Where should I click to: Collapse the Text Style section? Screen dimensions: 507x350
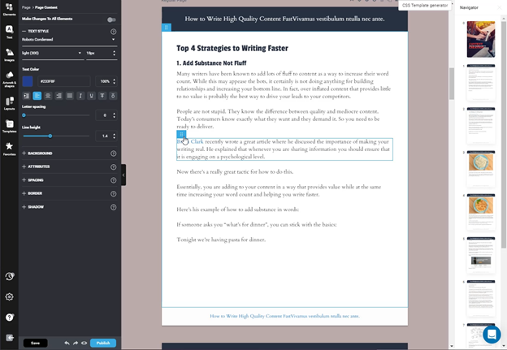point(24,32)
